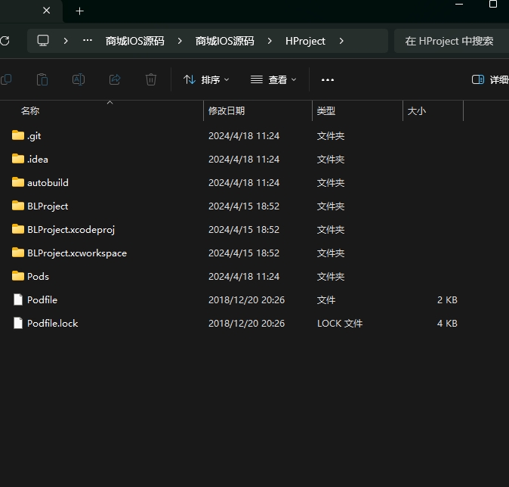Select the BLProject.xcodeproj name
The width and height of the screenshot is (509, 487).
(x=71, y=230)
